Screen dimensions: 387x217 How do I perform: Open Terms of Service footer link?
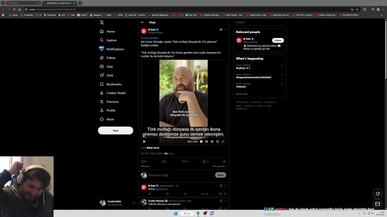click(x=242, y=102)
